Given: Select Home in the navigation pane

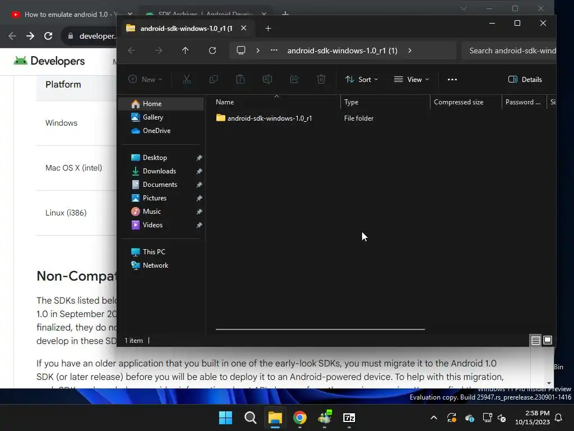Looking at the screenshot, I should point(161,104).
